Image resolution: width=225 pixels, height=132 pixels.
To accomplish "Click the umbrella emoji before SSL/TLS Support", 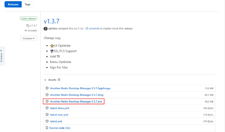I will click(x=52, y=51).
